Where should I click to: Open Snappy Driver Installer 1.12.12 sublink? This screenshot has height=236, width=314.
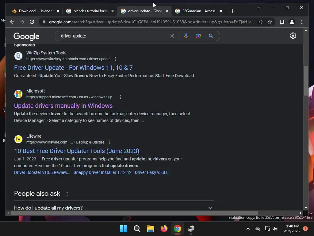click(102, 172)
